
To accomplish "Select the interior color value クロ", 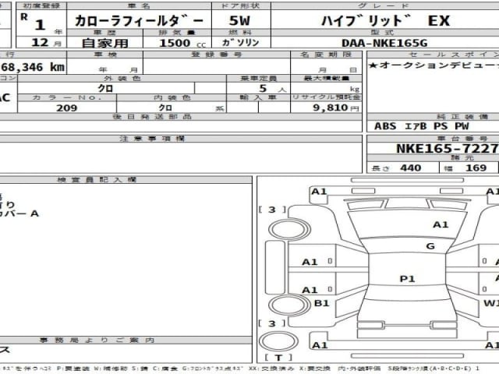I will click(x=165, y=108).
